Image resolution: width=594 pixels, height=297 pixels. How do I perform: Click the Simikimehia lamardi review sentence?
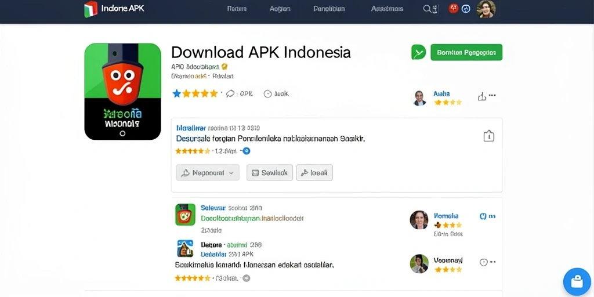pos(255,265)
